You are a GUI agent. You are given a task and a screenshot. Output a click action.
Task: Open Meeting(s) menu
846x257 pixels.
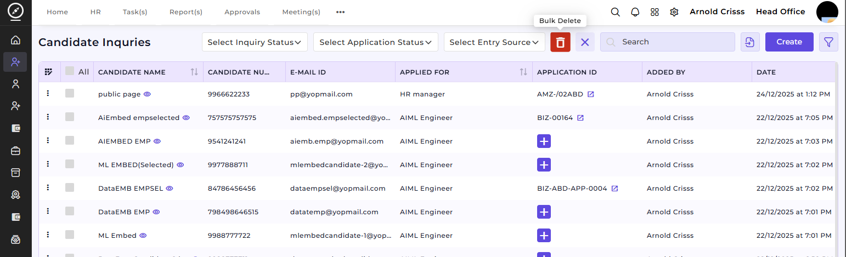tap(301, 12)
